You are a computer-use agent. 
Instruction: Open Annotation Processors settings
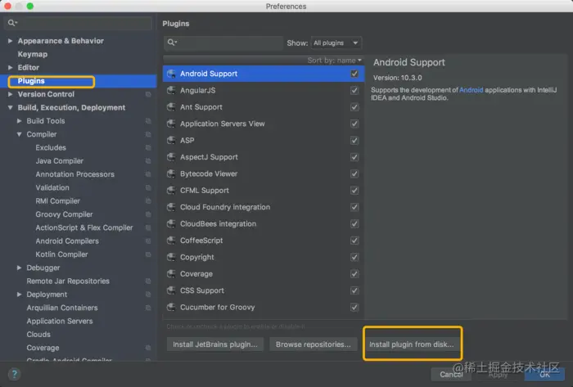point(75,174)
